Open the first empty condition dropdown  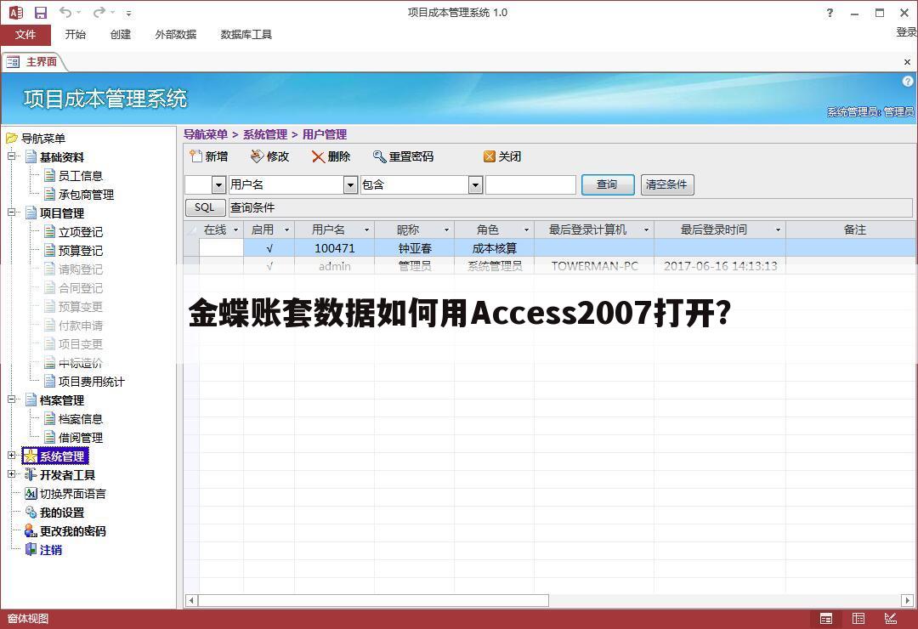click(219, 185)
